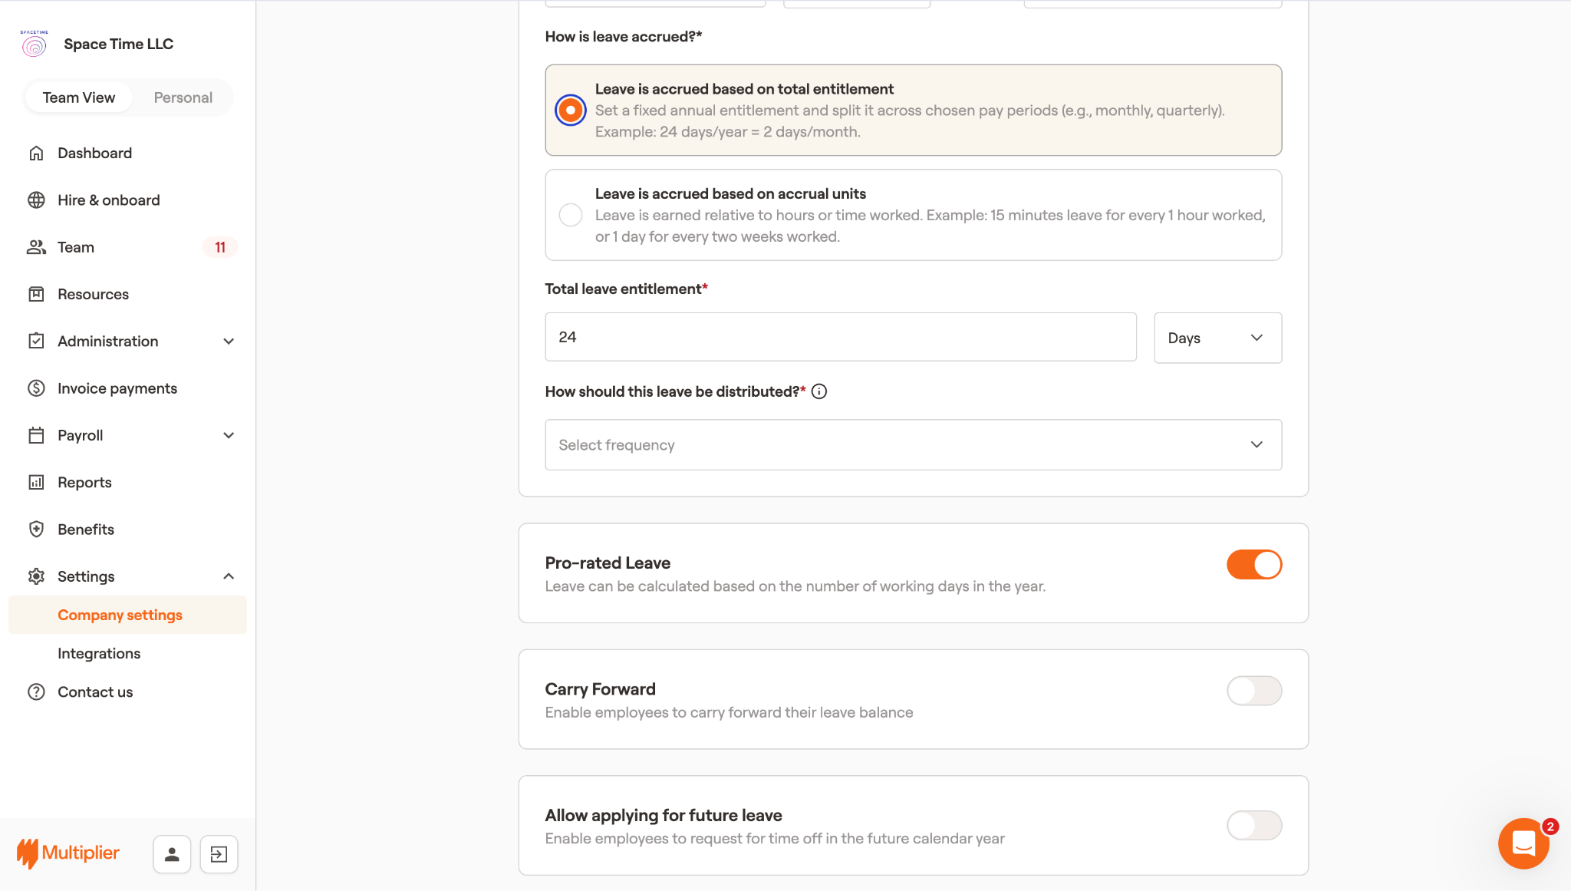The height and width of the screenshot is (891, 1571).
Task: Enable the Carry Forward toggle
Action: click(x=1253, y=691)
